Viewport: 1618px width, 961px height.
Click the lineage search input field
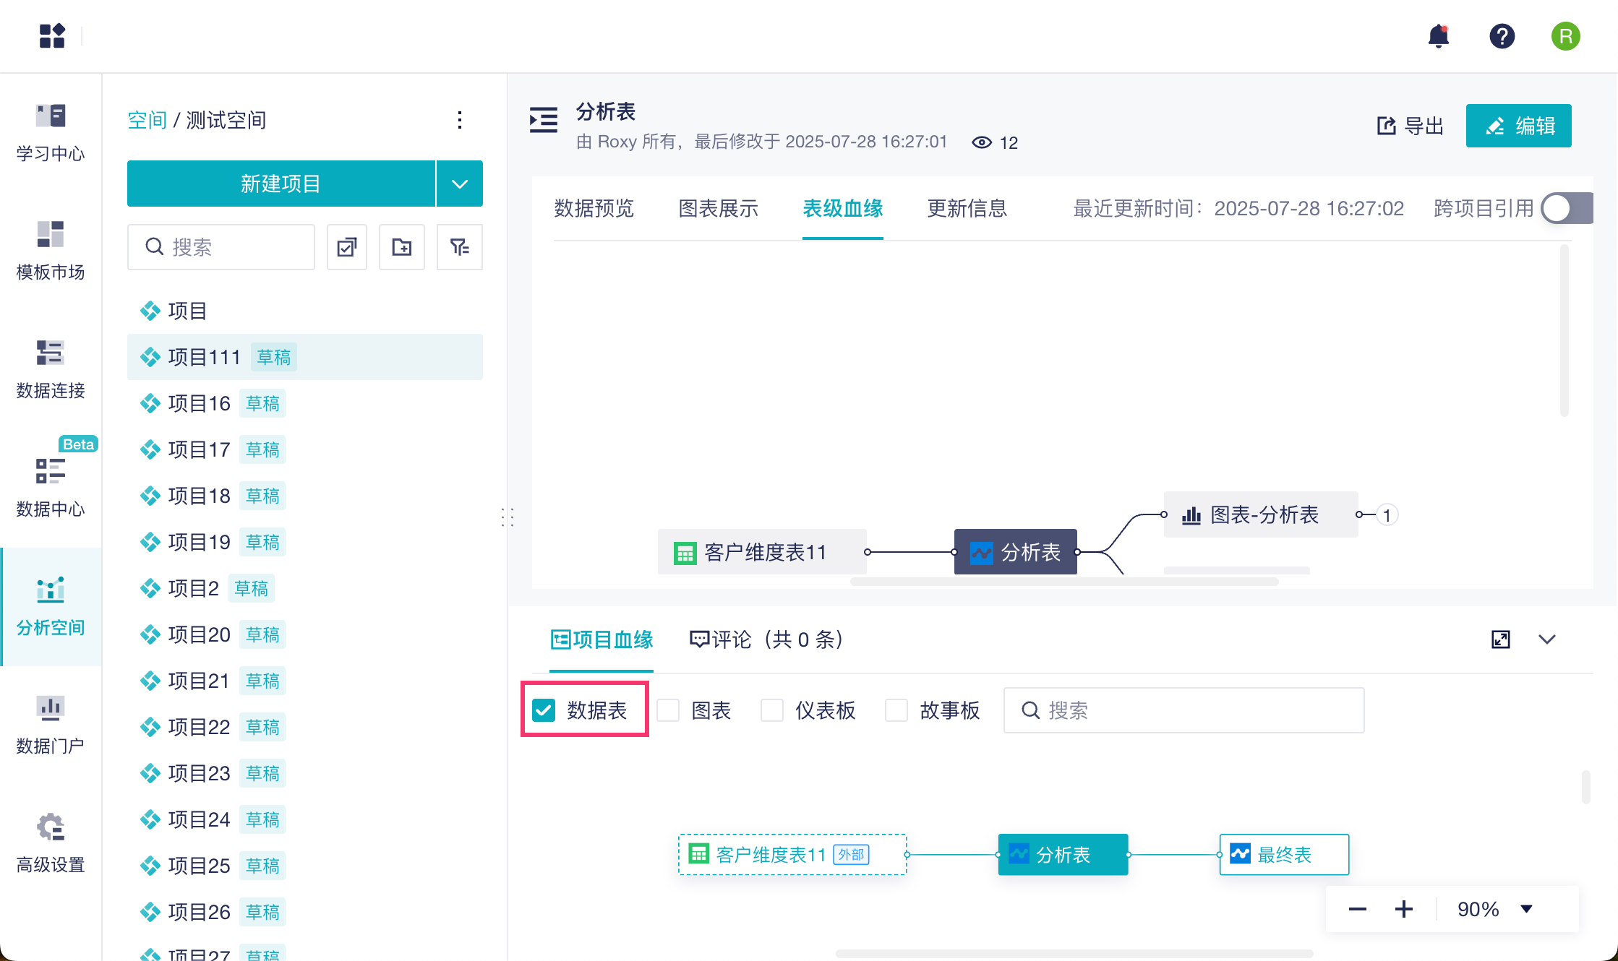pyautogui.click(x=1193, y=710)
